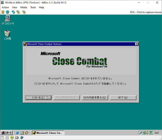The height and width of the screenshot is (140, 162).
Task: Open the スタート start menu button
Action: [7, 133]
